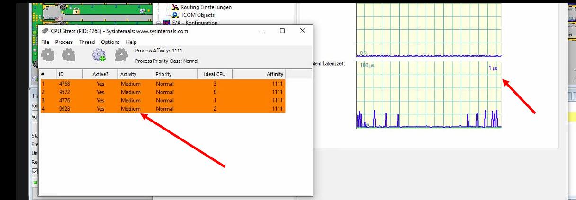576x200 pixels.
Task: Click the latency graph showing 100 µs
Action: pos(429,95)
